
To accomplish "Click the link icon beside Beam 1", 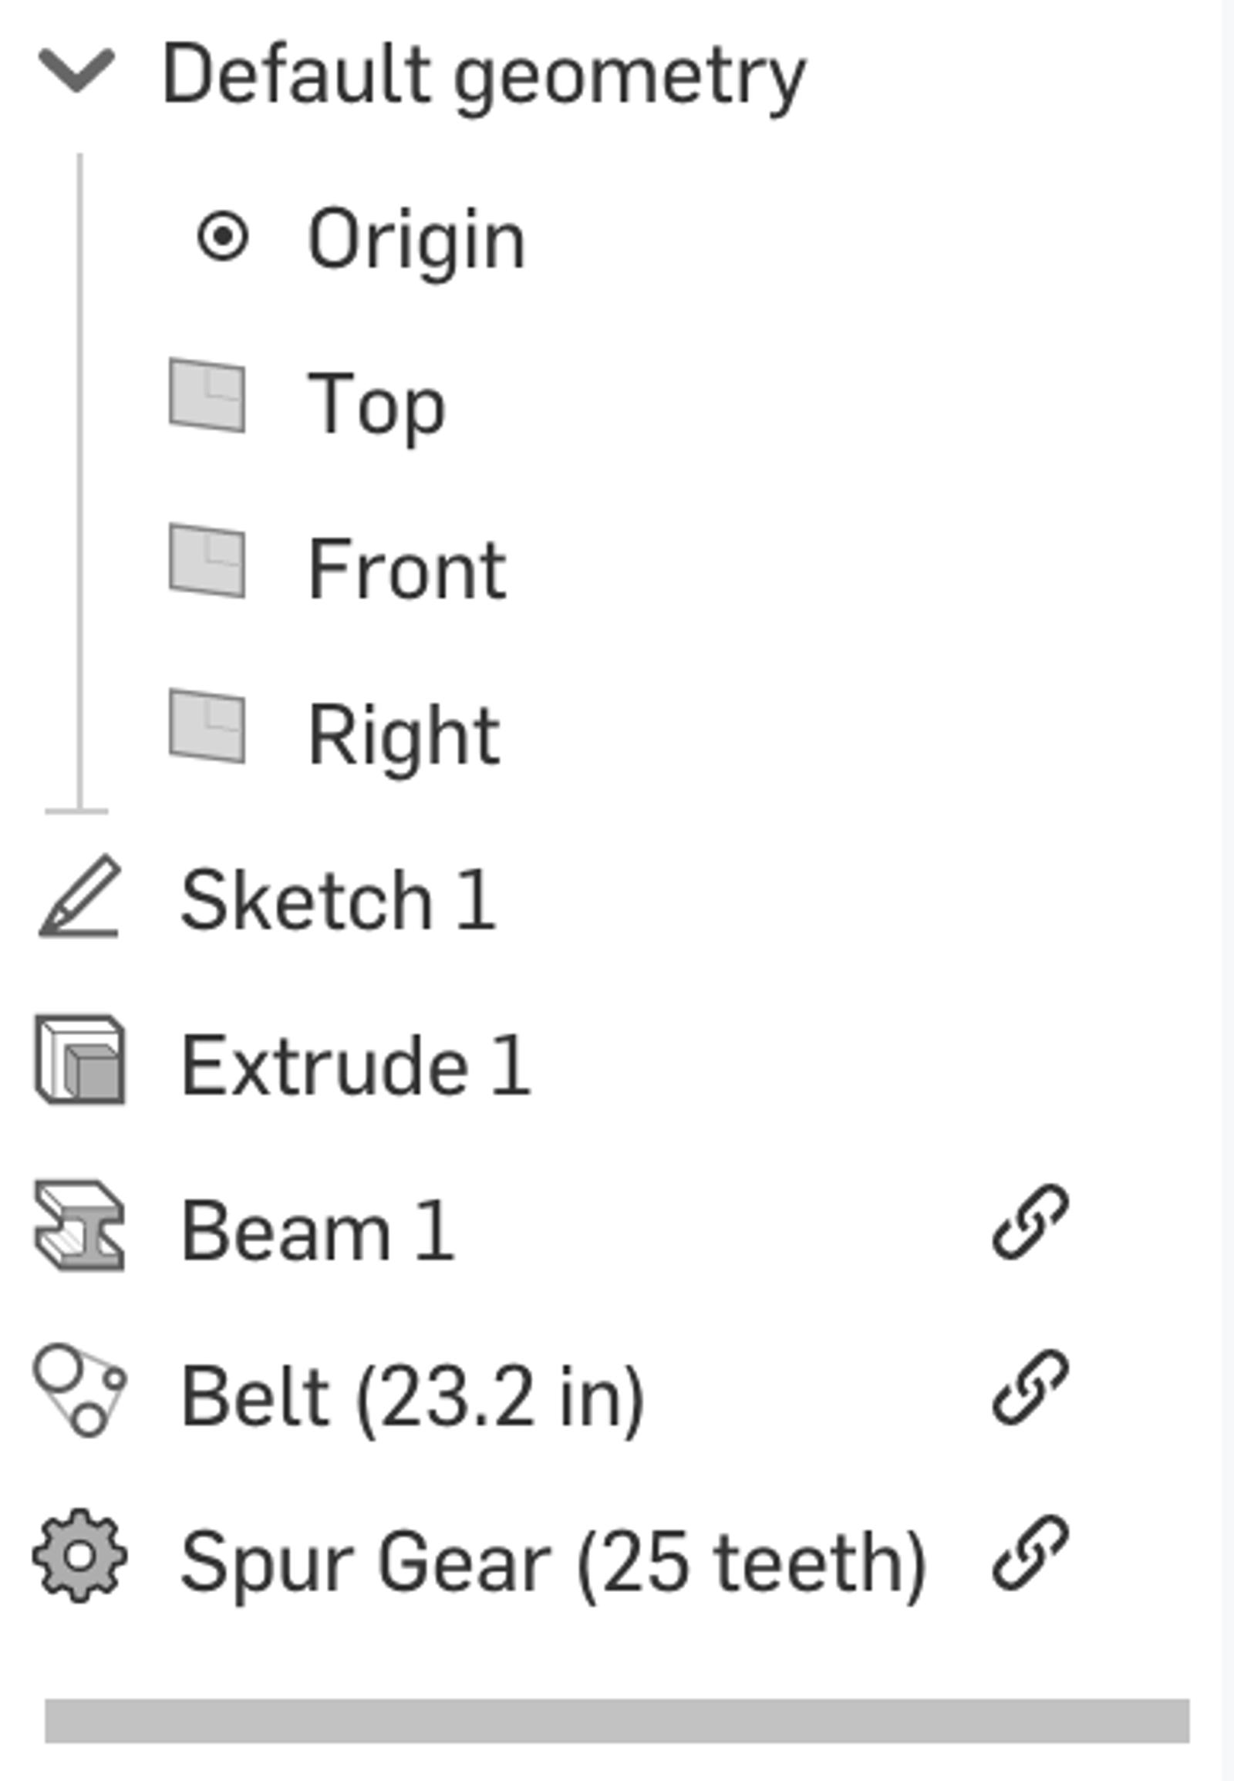I will 1030,1222.
